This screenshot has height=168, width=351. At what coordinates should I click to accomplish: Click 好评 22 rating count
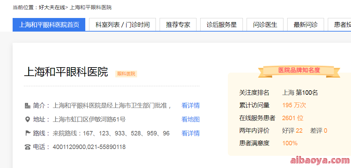click(x=292, y=131)
